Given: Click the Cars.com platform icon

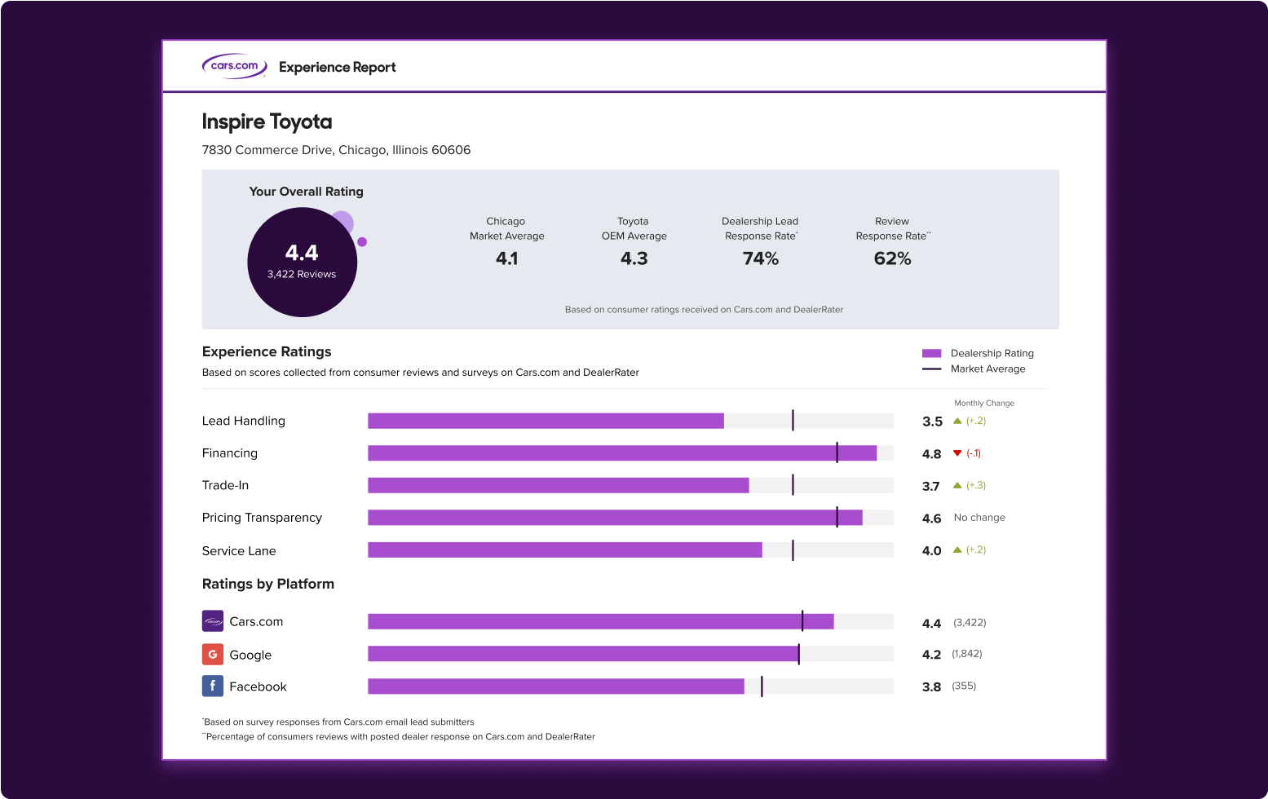Looking at the screenshot, I should [213, 621].
